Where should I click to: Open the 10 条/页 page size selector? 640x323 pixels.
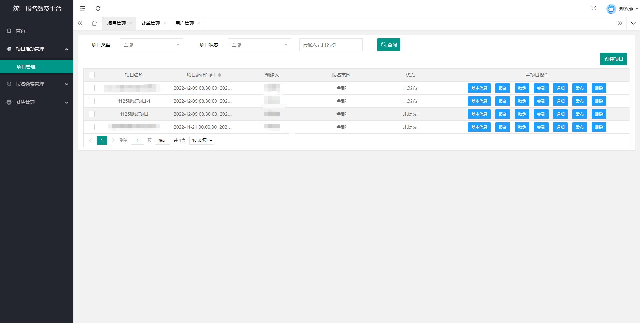(202, 140)
